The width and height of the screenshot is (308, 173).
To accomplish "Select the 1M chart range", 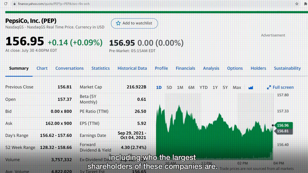I will [x=180, y=87].
